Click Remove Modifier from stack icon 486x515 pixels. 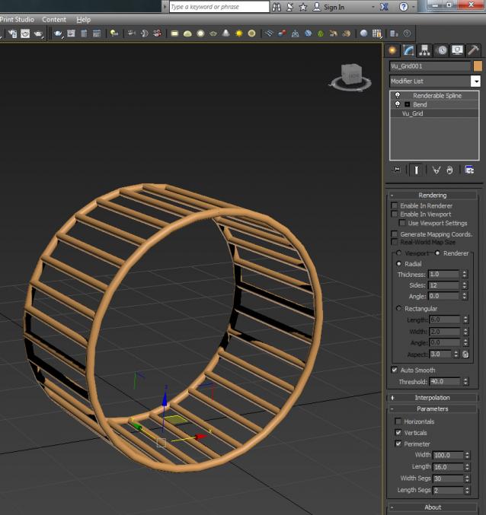click(x=450, y=170)
